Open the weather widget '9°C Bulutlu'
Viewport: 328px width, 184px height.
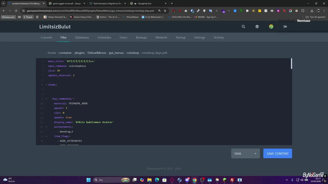[x=9, y=180]
